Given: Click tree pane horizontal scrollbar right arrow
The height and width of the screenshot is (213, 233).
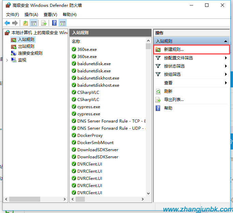Looking at the screenshot, I should tap(64, 199).
